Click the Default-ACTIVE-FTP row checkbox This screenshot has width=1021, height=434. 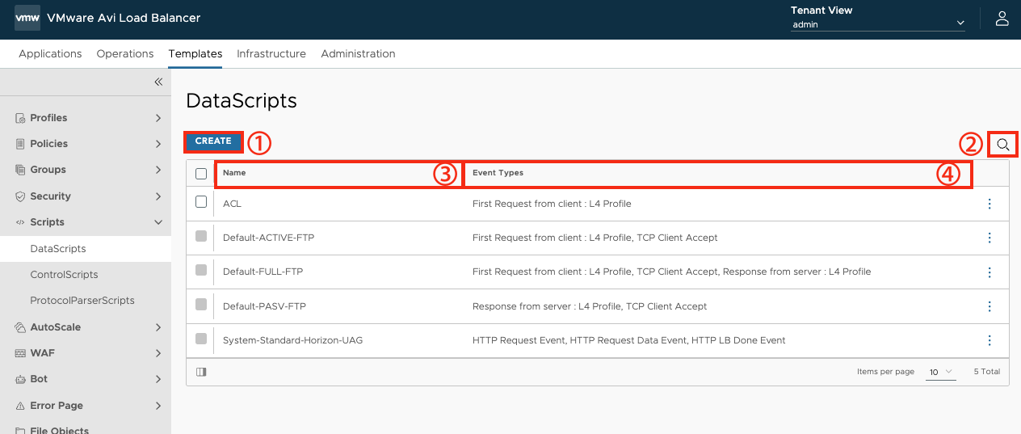point(201,236)
